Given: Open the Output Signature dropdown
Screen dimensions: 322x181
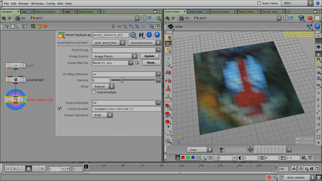Looking at the screenshot, I should point(102,115).
